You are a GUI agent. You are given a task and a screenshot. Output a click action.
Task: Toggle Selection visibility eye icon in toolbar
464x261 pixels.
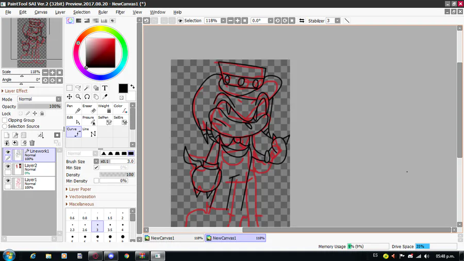(x=180, y=21)
